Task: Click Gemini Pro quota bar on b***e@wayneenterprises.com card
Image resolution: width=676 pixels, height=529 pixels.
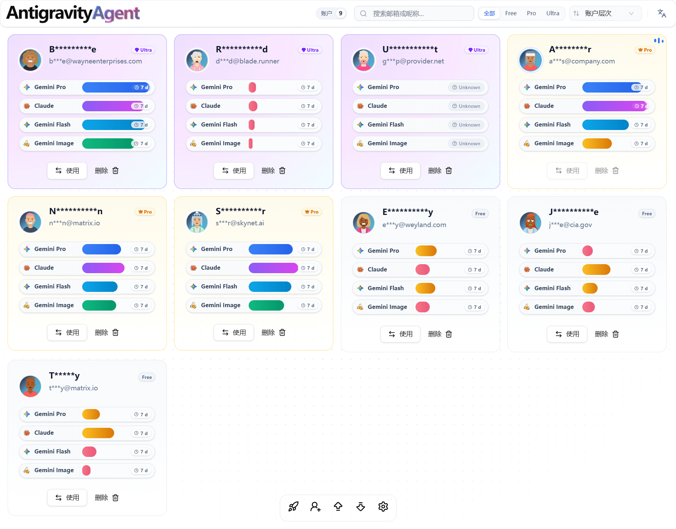Action: pos(116,87)
